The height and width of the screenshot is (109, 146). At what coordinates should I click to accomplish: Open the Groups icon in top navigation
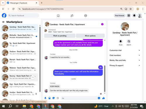tap(86, 15)
